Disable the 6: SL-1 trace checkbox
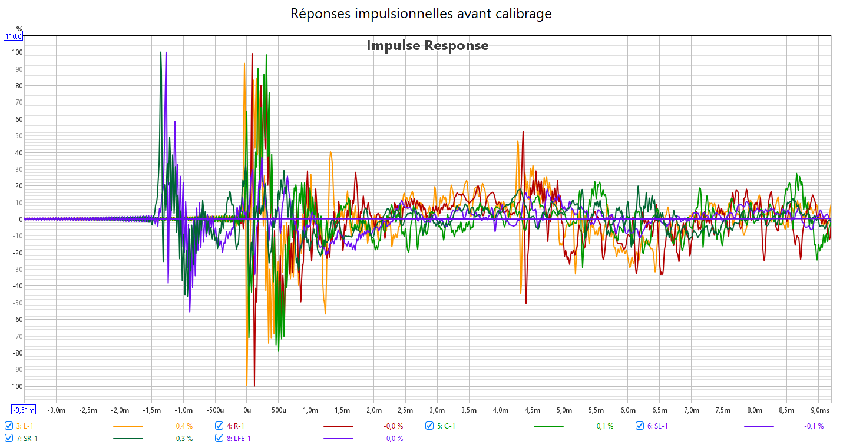This screenshot has height=445, width=843. [x=640, y=426]
